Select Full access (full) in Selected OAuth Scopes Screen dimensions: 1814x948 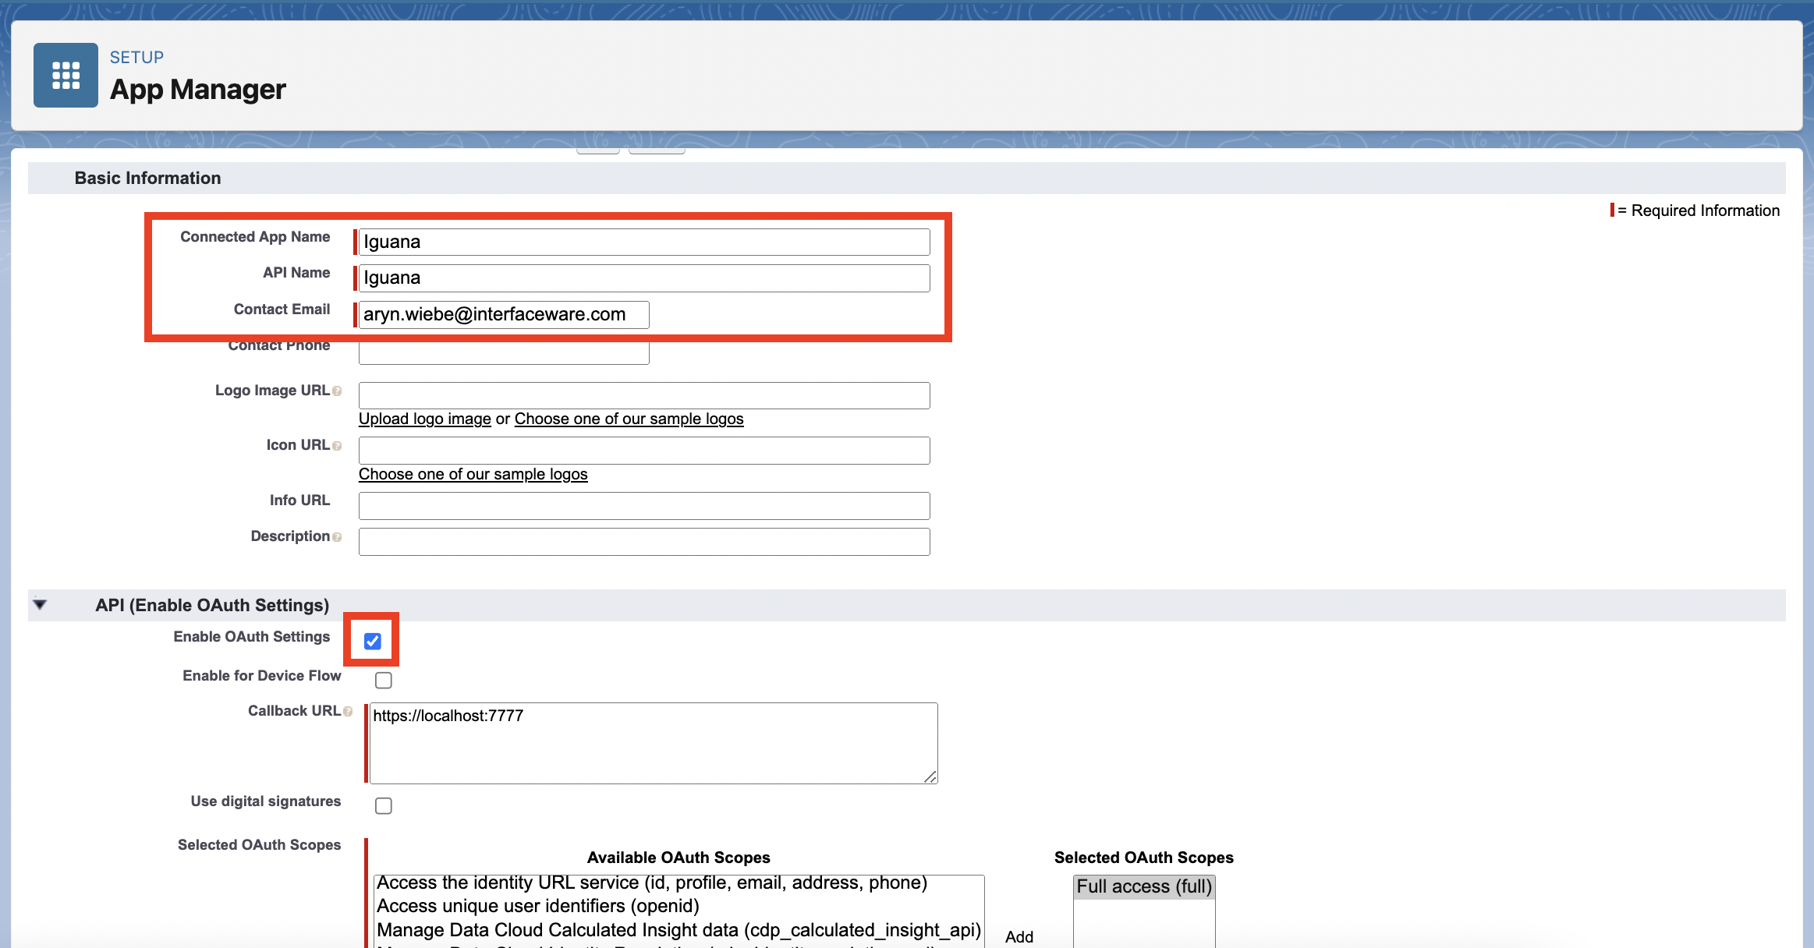point(1143,886)
